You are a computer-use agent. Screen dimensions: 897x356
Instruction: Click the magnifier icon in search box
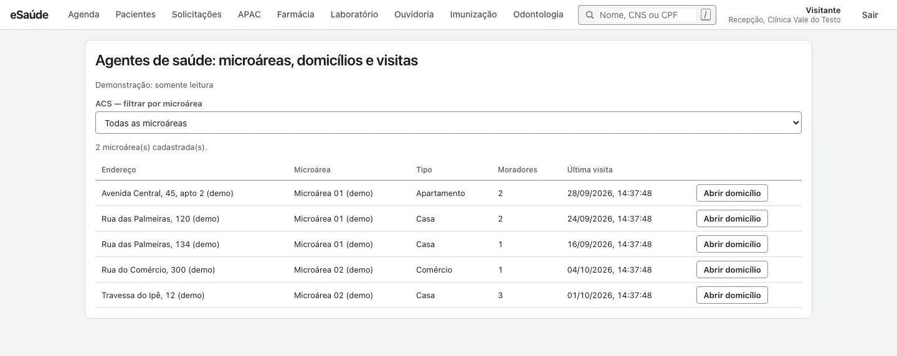point(589,15)
